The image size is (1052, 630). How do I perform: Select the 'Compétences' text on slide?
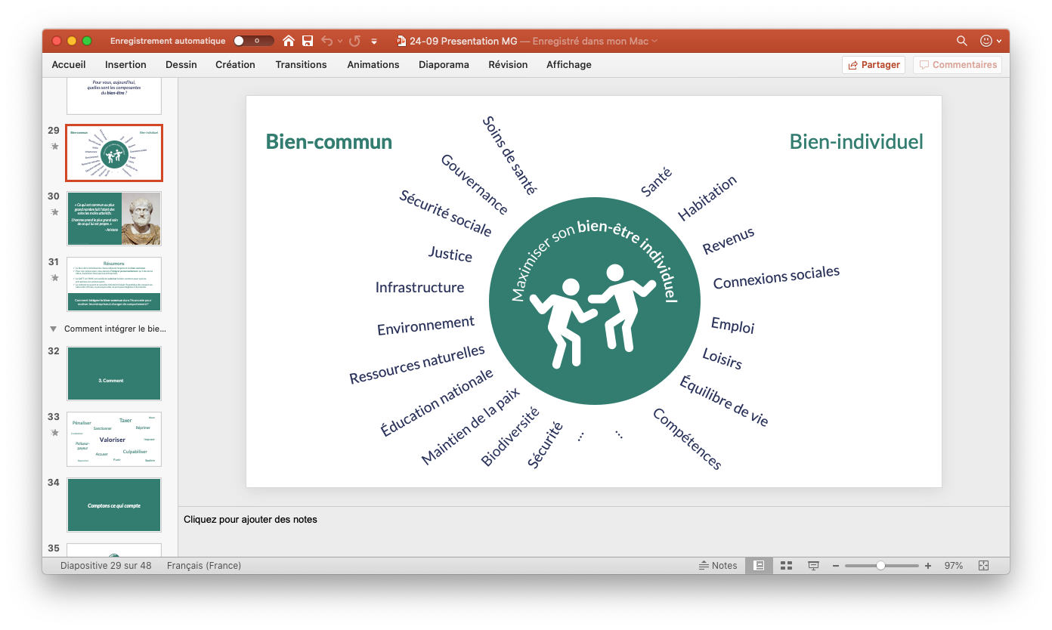(x=687, y=439)
